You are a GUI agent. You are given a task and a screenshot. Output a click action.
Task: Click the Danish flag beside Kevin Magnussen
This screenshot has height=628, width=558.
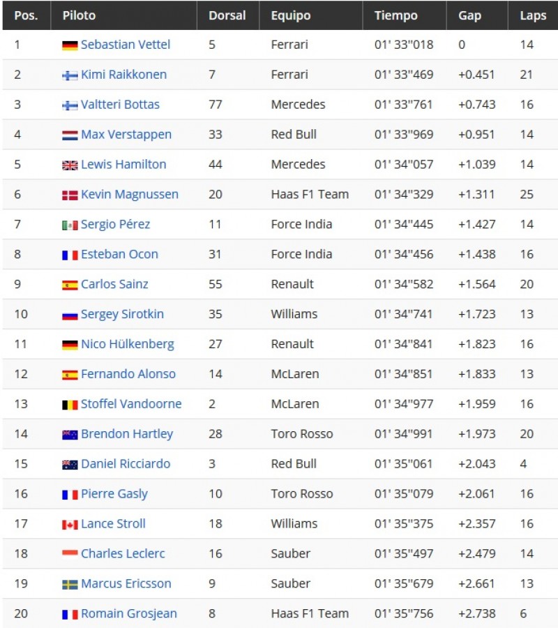pyautogui.click(x=70, y=195)
